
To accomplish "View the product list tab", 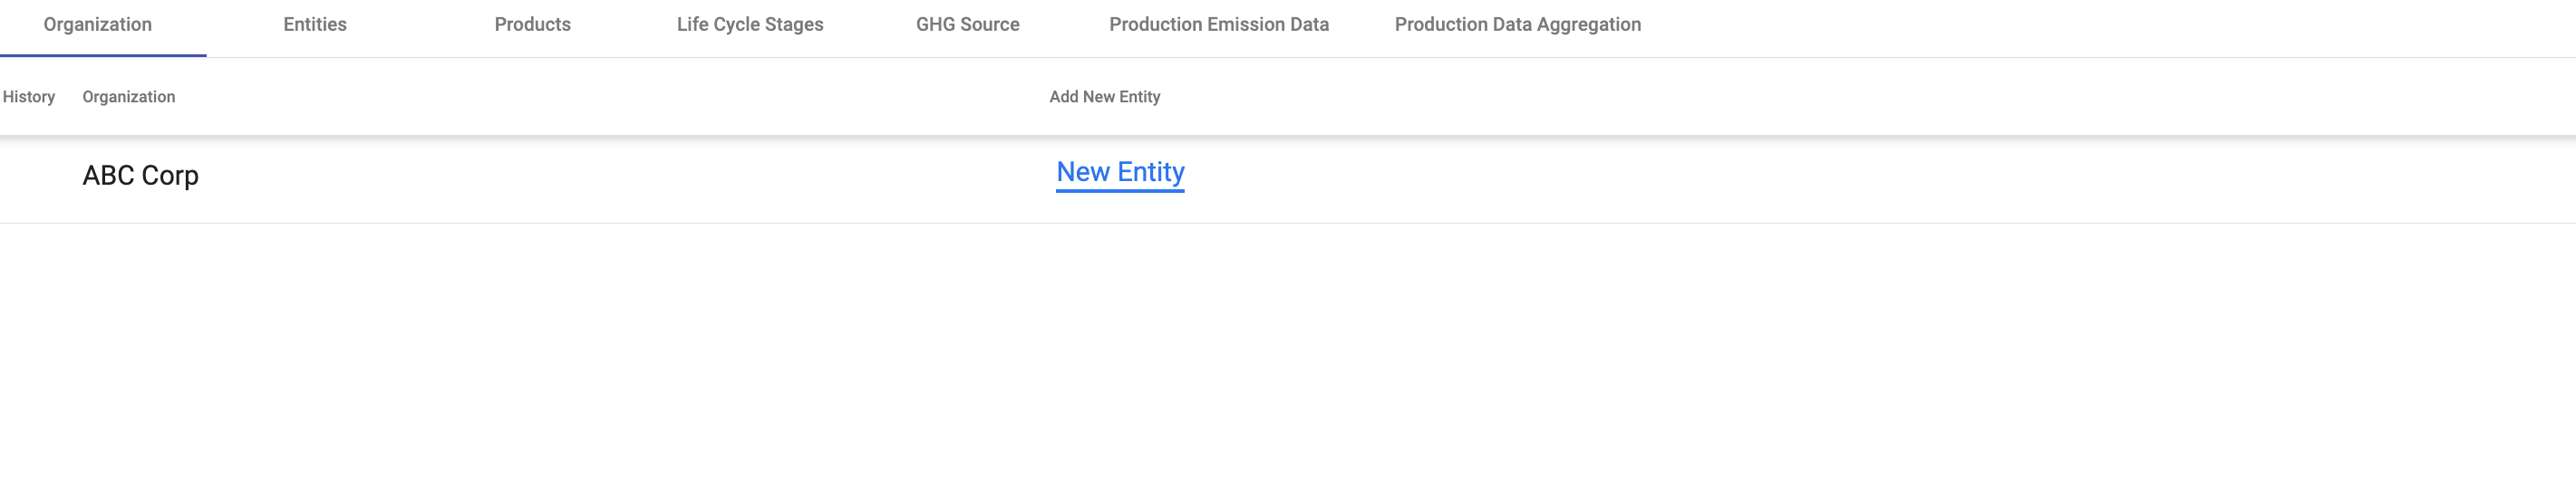I will (532, 25).
